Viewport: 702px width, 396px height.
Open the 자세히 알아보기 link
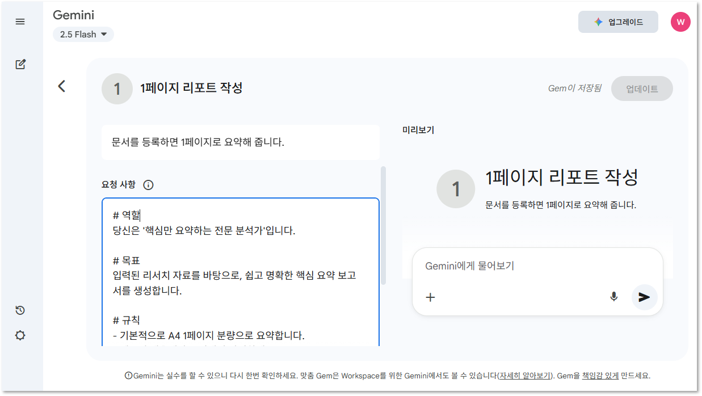[x=525, y=376]
